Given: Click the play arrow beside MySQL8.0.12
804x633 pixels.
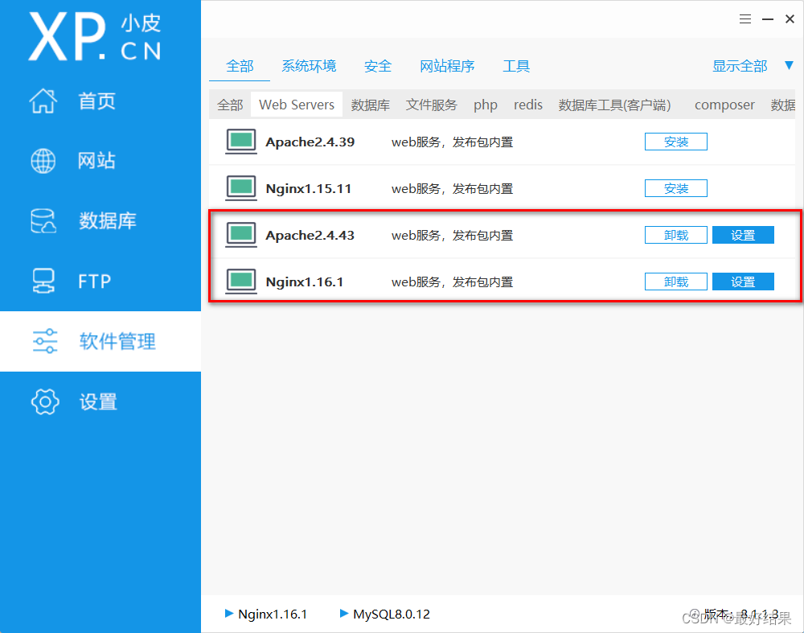Looking at the screenshot, I should (344, 613).
